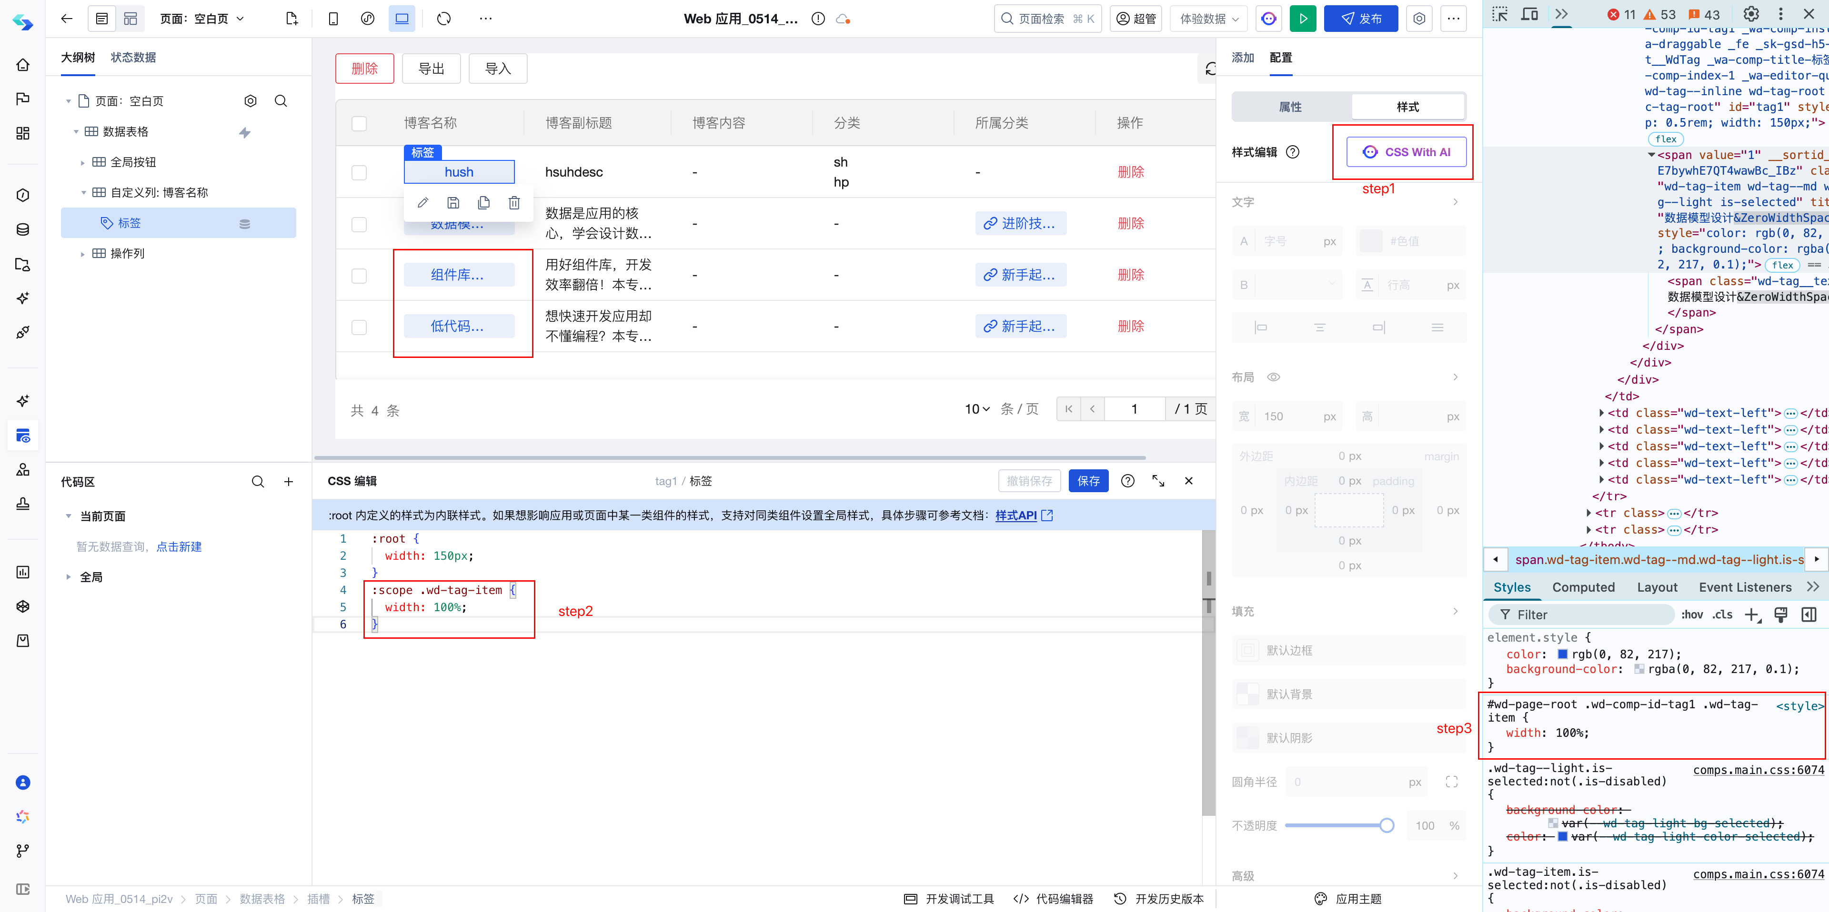This screenshot has height=912, width=1829.
Task: Click the opacity slider handle
Action: (1386, 825)
